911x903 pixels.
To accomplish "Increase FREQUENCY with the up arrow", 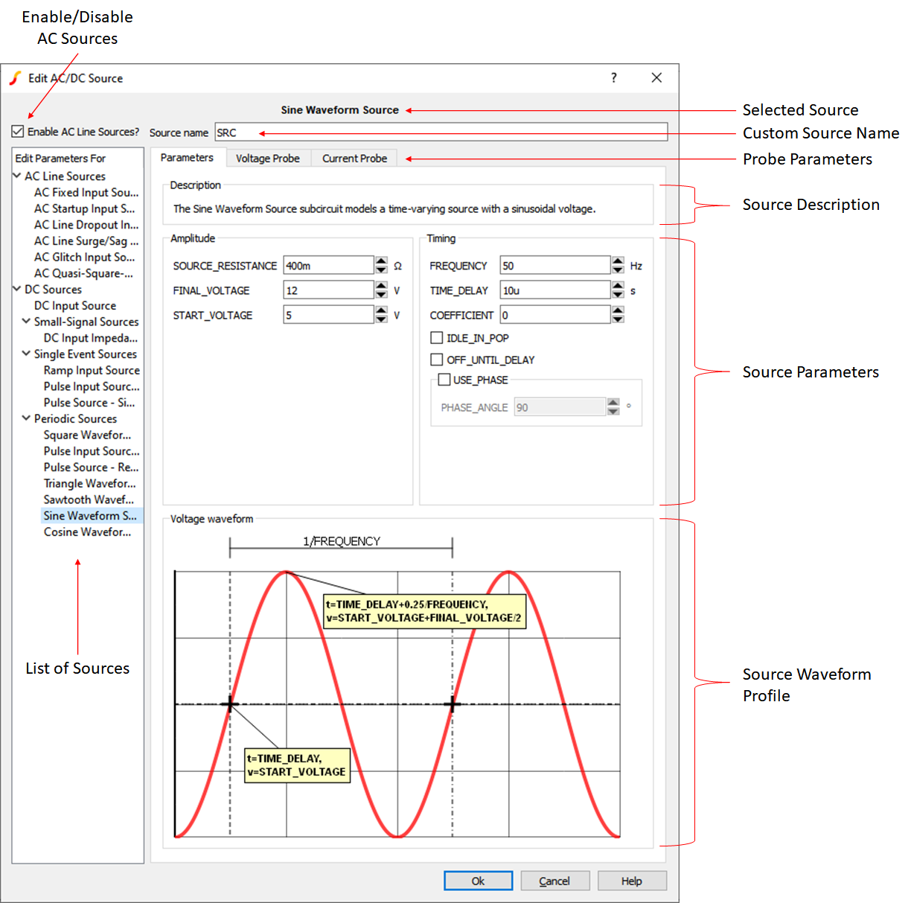I will [618, 261].
